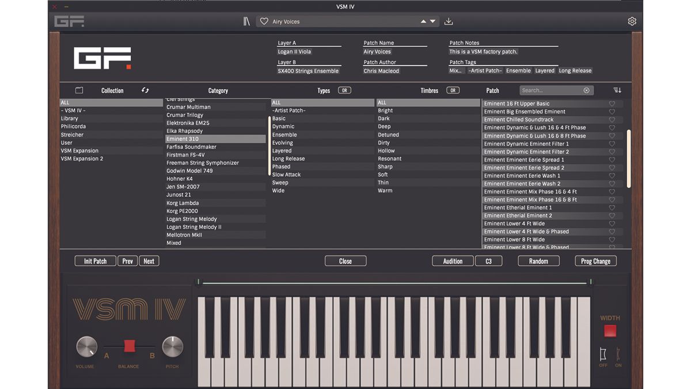The height and width of the screenshot is (389, 691).
Task: Open the patch list sort icon
Action: click(x=617, y=90)
